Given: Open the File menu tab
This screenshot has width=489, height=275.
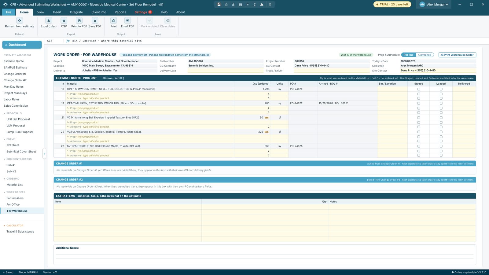Looking at the screenshot, I should [x=9, y=12].
